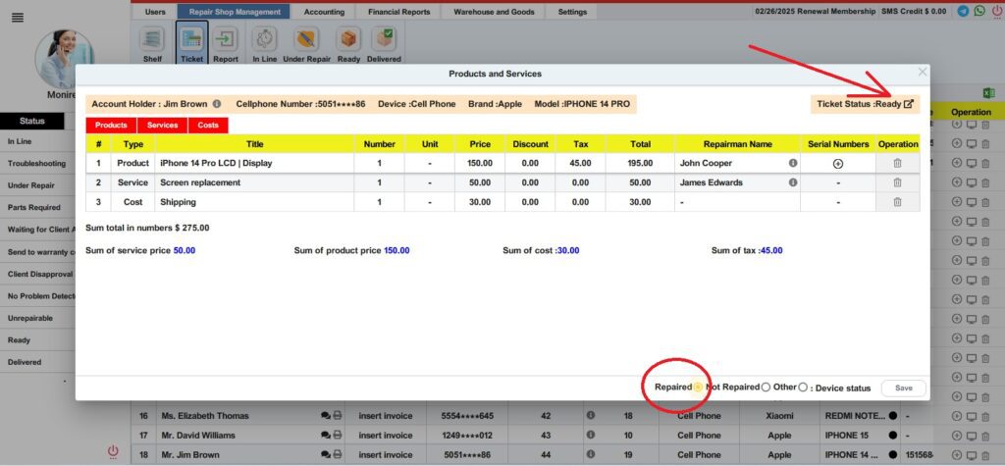Screen dimensions: 1005x466
Task: Click the red power icon top right
Action: tap(997, 12)
